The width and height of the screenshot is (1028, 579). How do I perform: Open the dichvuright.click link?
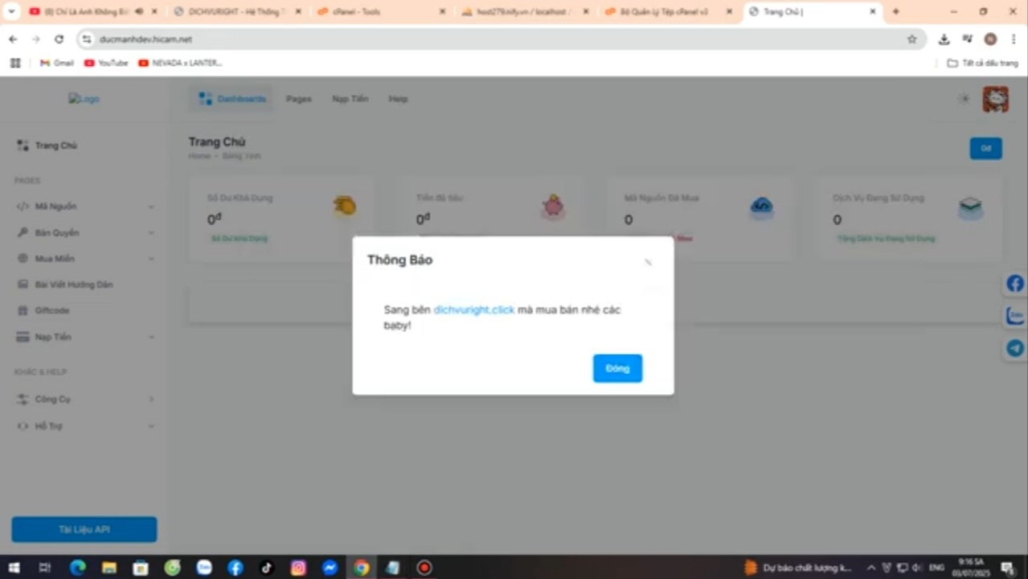[473, 310]
